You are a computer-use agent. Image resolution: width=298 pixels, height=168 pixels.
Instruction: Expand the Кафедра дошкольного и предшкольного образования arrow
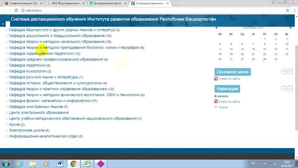7,36
